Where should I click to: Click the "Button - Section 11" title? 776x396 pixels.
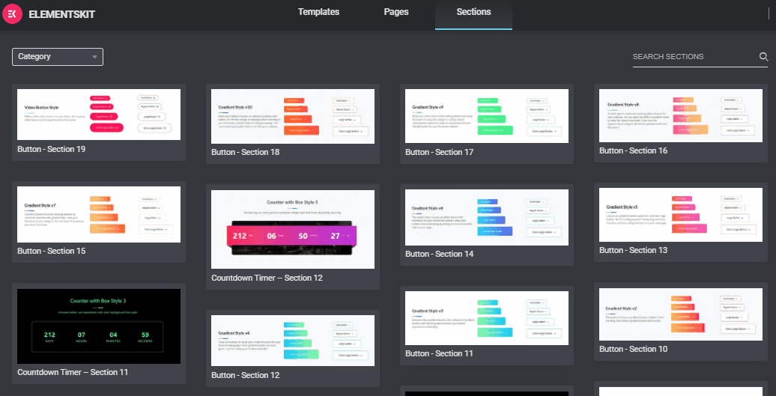(440, 354)
